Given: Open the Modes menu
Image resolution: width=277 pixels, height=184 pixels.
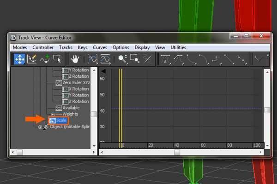Looking at the screenshot, I should [20, 47].
